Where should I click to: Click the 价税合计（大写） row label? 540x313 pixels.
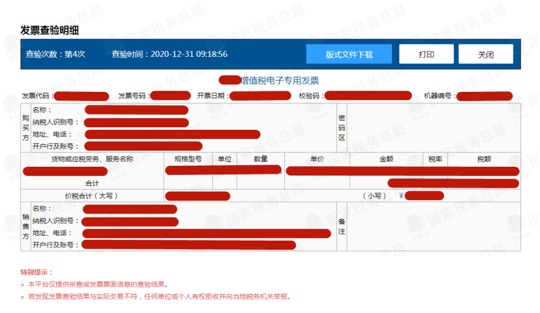tap(92, 196)
